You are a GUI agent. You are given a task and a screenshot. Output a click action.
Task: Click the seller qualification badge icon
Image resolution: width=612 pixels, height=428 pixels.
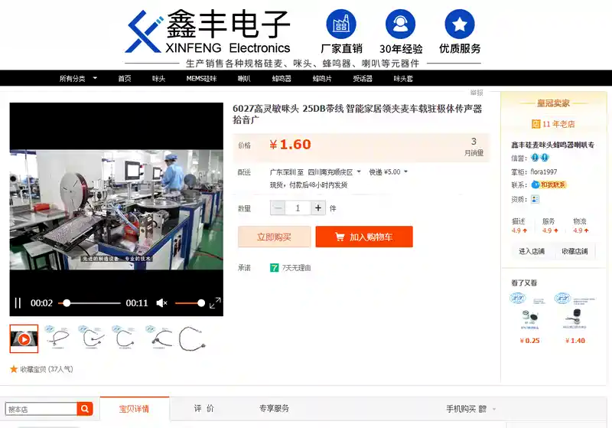pyautogui.click(x=535, y=200)
